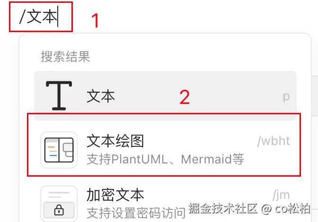Select the 文本绘图 diagram icon
Image resolution: width=318 pixels, height=222 pixels.
[x=59, y=150]
